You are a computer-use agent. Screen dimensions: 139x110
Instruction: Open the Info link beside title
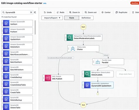[45, 3]
